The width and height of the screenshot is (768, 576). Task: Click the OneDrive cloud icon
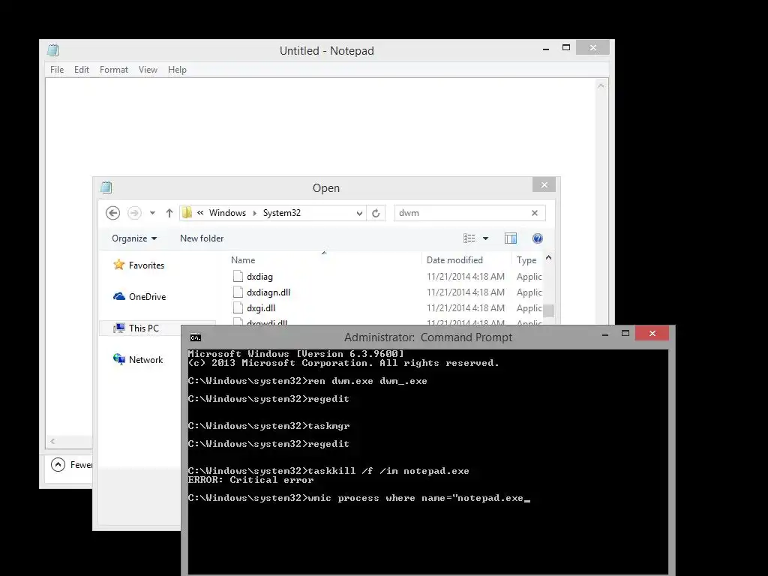coord(119,296)
